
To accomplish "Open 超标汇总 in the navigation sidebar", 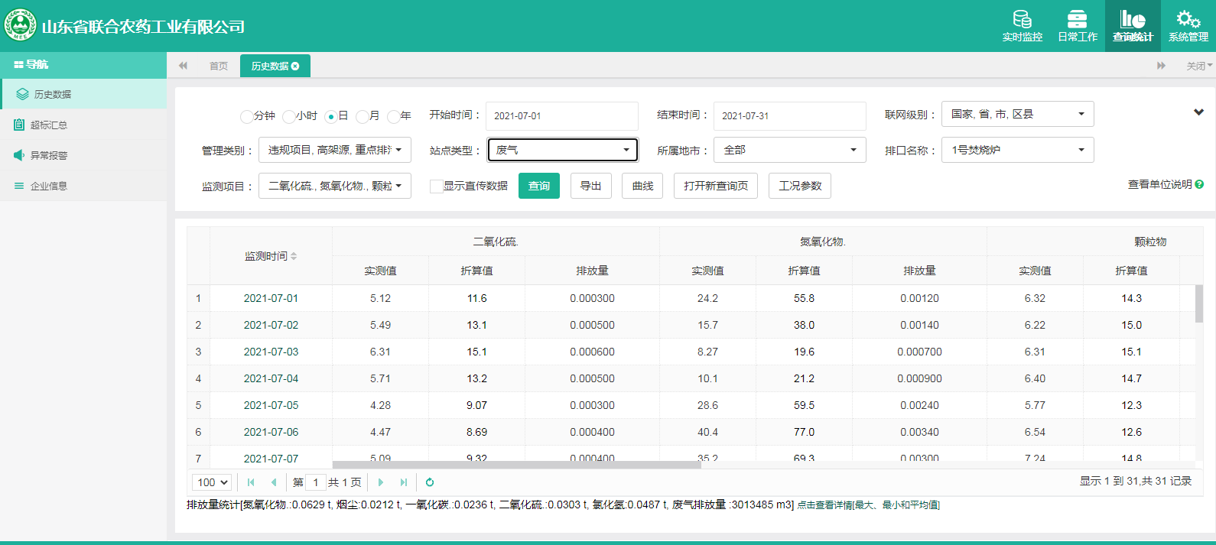I will [x=49, y=125].
